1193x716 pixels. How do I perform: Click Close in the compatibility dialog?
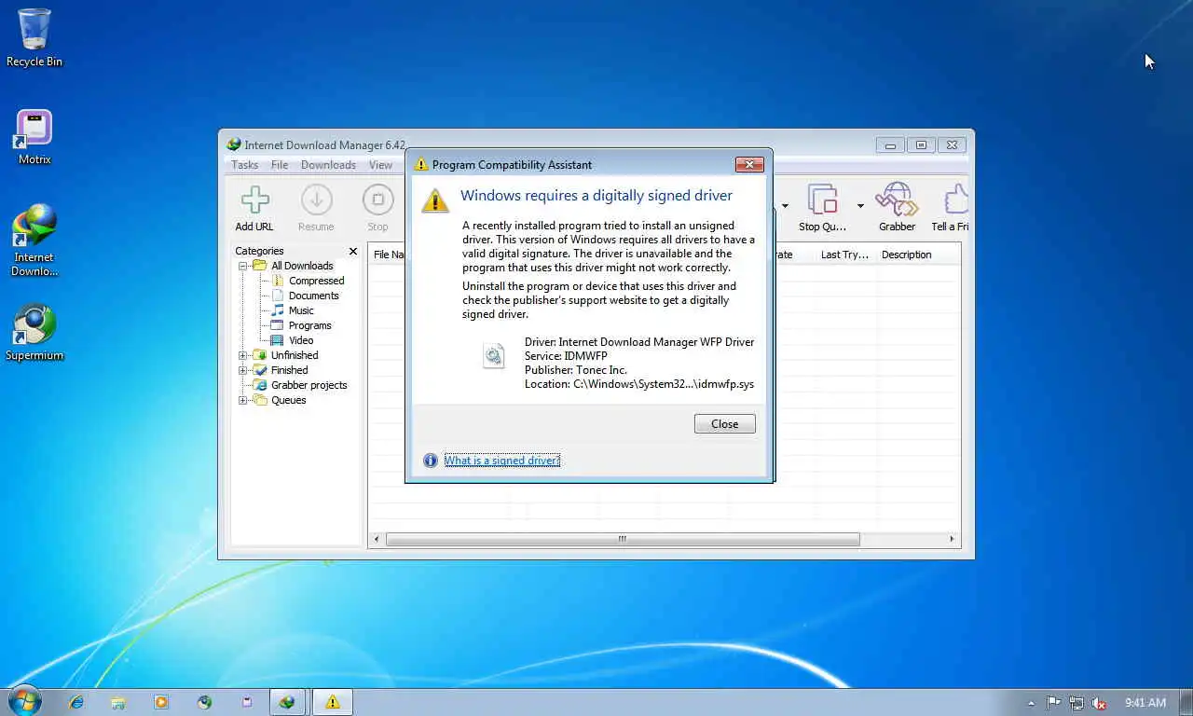coord(725,423)
